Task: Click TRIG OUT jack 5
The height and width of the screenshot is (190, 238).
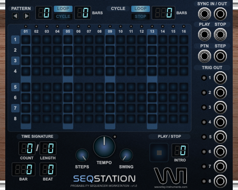Action: [220, 137]
